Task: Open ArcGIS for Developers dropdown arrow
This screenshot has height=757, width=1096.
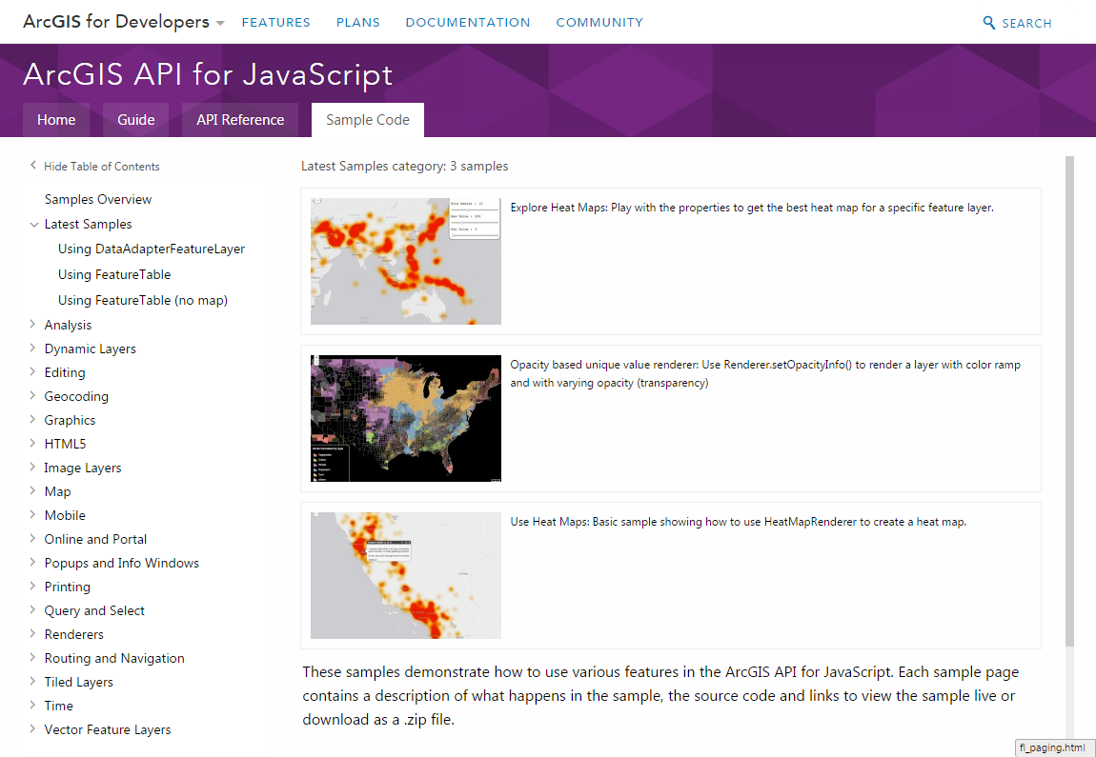Action: 220,23
